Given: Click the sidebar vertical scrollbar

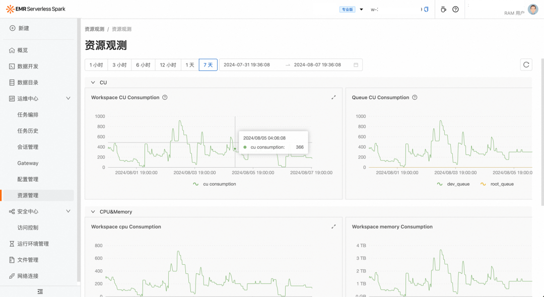Looking at the screenshot, I should pos(79,150).
